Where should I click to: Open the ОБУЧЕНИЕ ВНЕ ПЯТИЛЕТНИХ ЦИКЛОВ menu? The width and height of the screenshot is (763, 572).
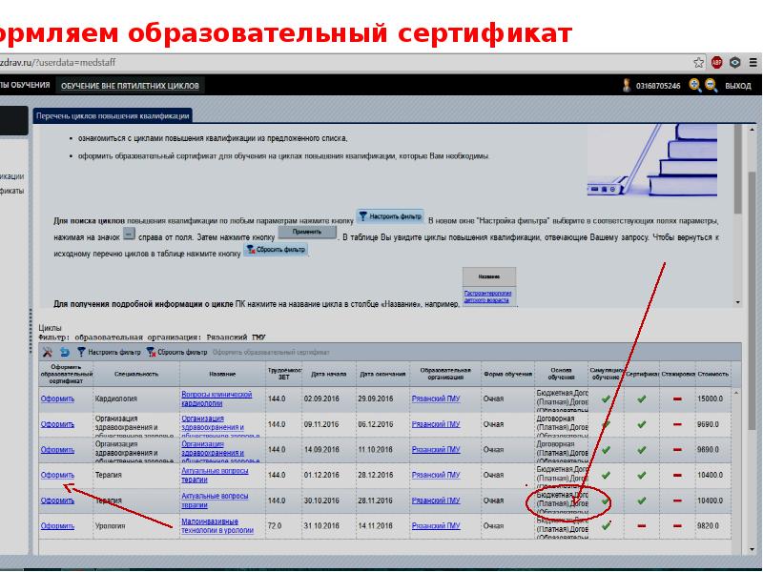tap(130, 86)
